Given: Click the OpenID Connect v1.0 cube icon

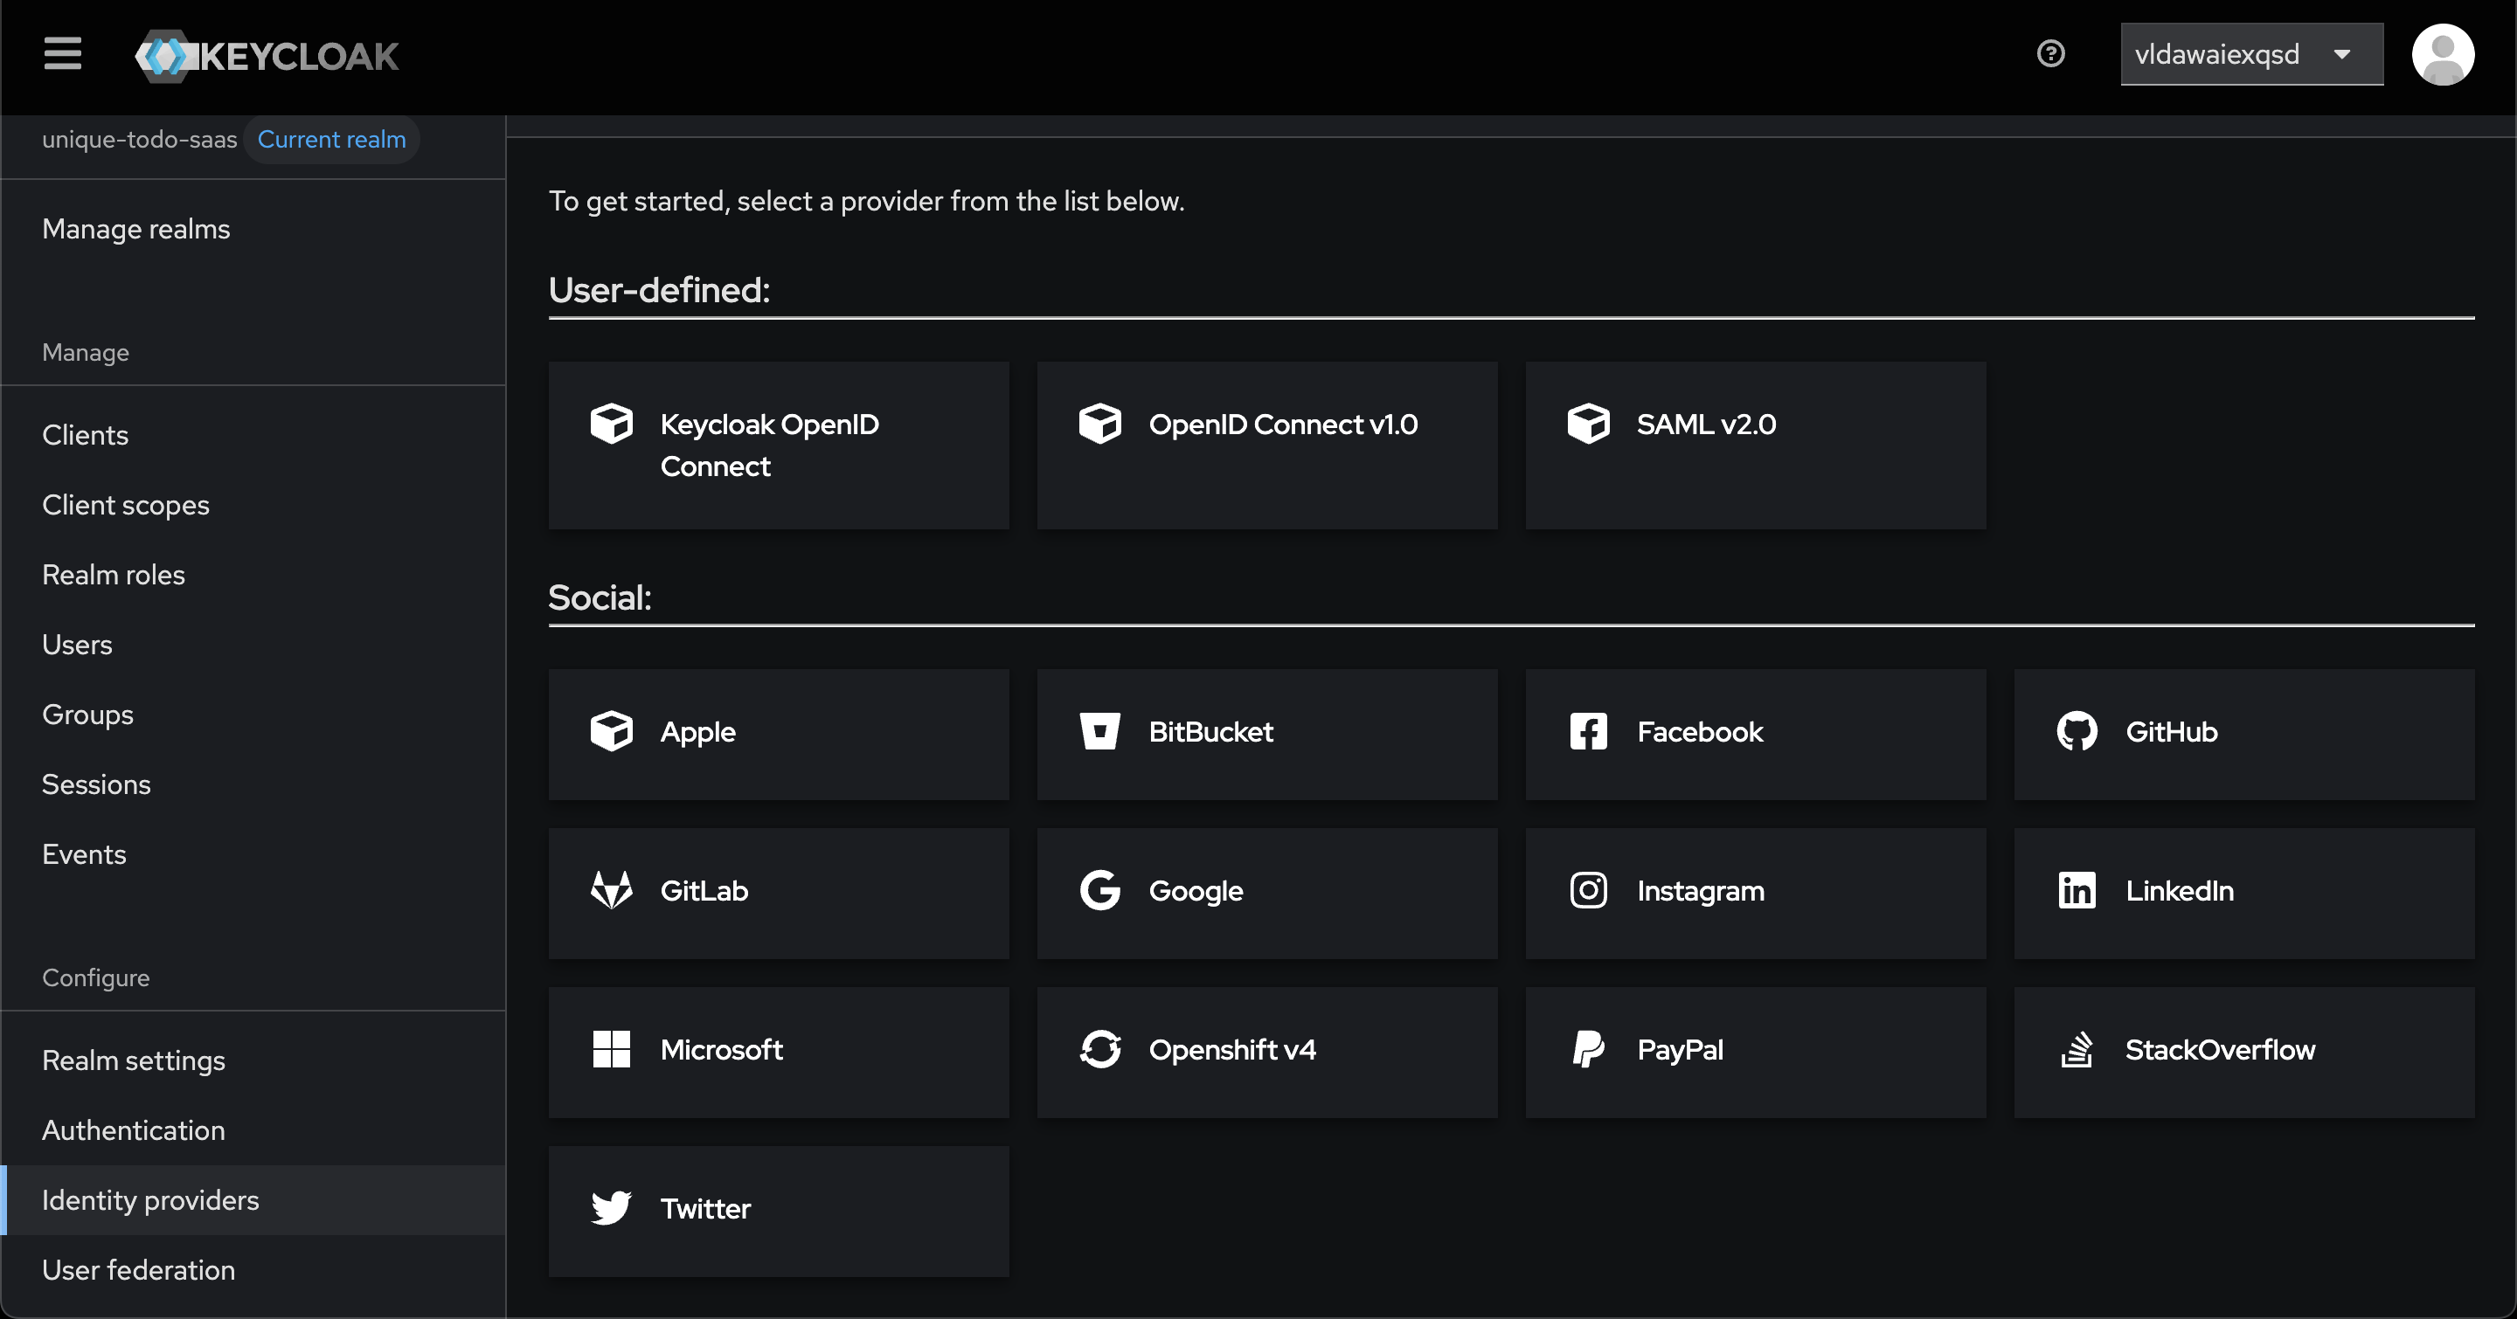Looking at the screenshot, I should [x=1100, y=424].
